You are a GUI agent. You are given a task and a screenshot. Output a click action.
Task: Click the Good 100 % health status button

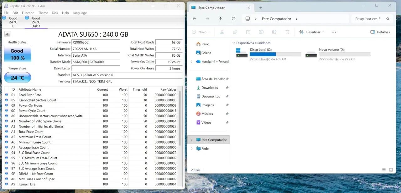pos(18,54)
